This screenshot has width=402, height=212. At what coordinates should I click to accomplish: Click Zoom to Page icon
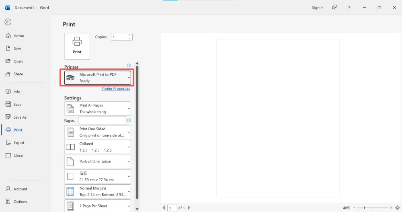398,208
